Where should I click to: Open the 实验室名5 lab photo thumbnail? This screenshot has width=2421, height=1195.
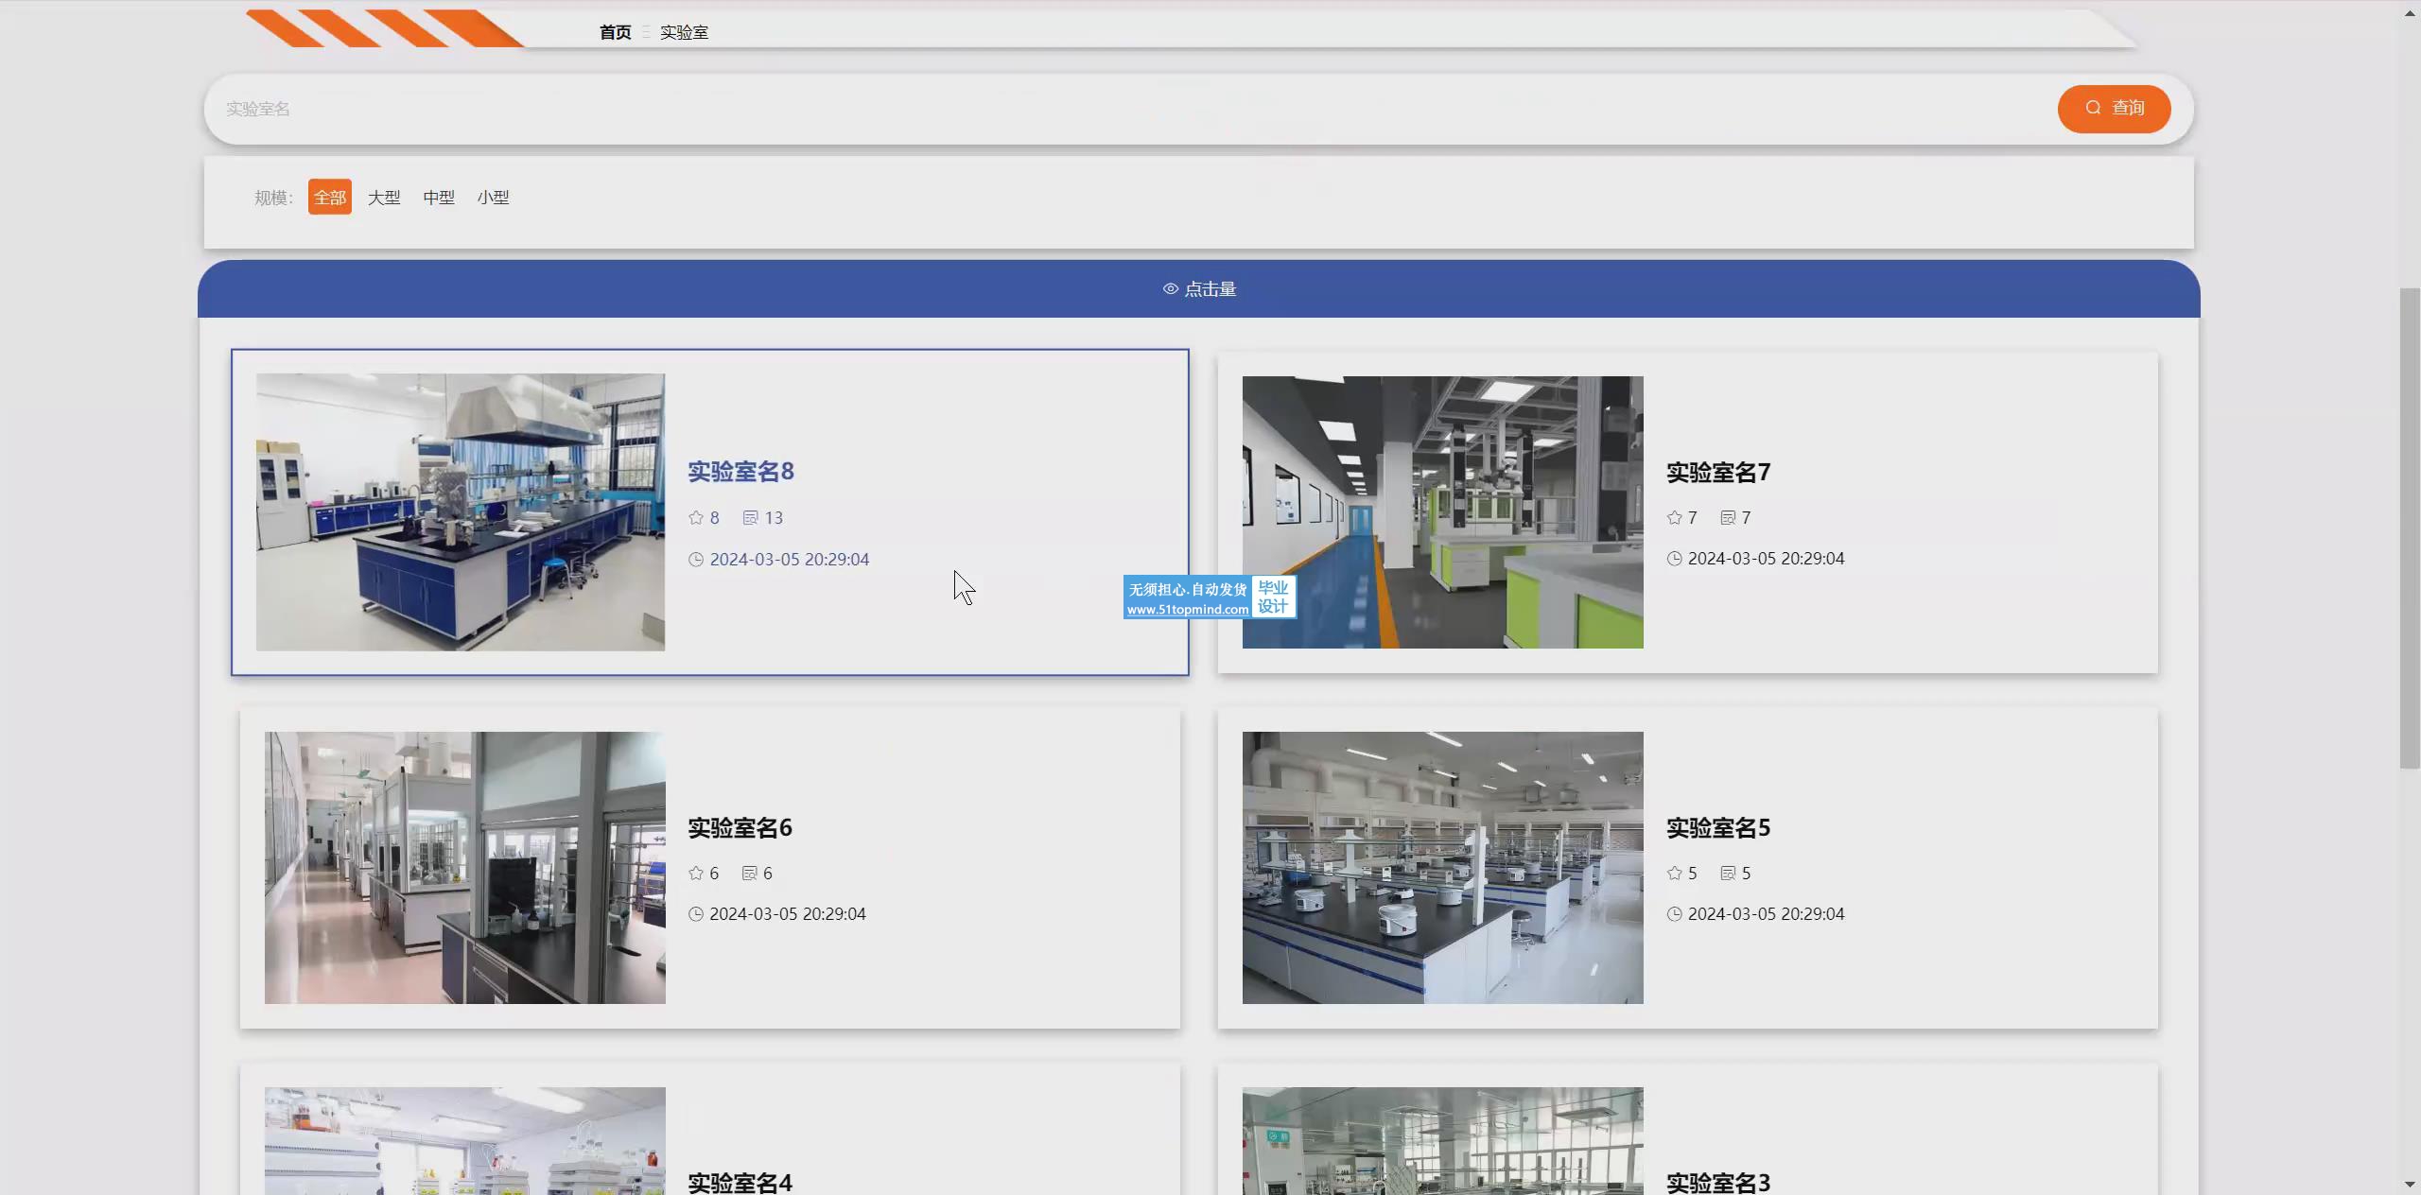pos(1443,868)
